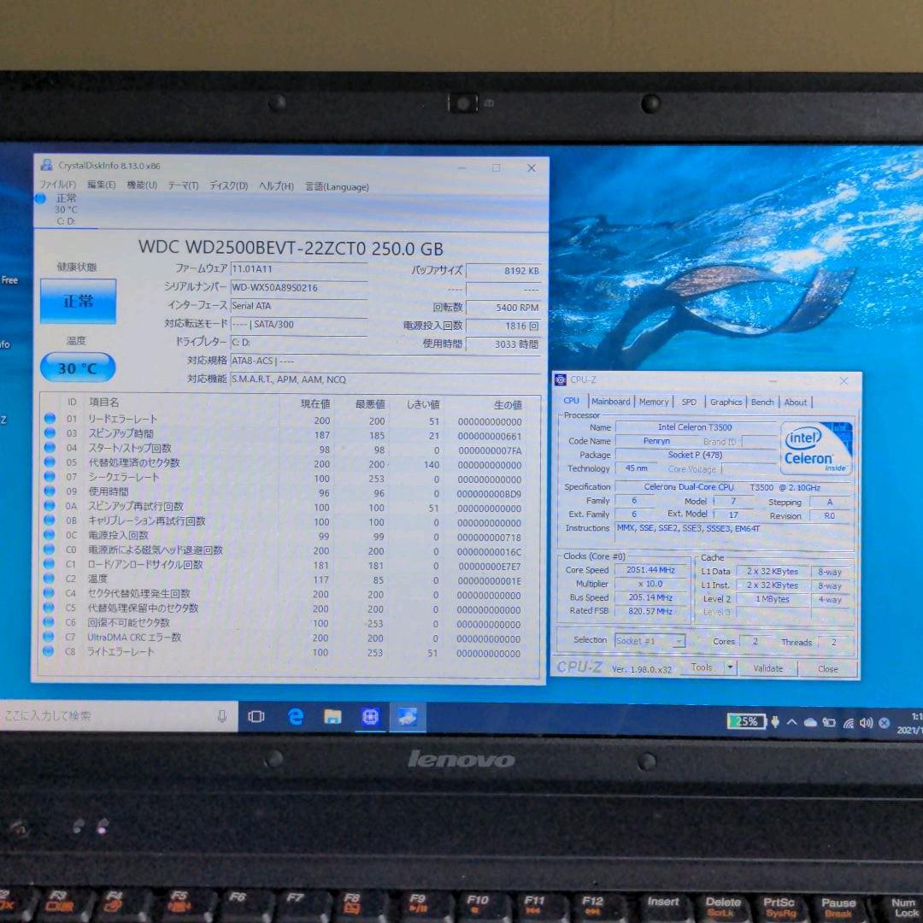
Task: Switch to the About tab in CPU-Z
Action: [x=796, y=403]
